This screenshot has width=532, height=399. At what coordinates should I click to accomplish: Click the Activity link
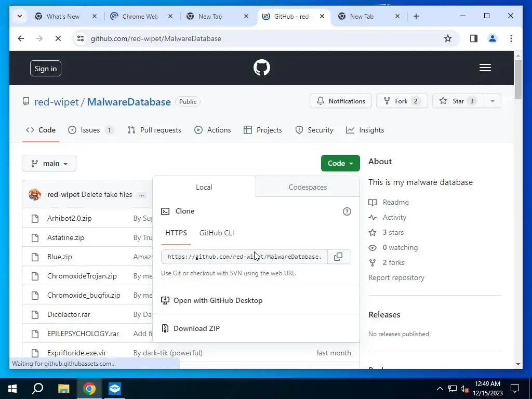388,218
